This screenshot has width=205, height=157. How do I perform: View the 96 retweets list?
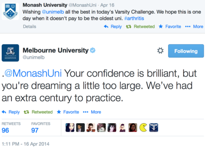(5, 130)
